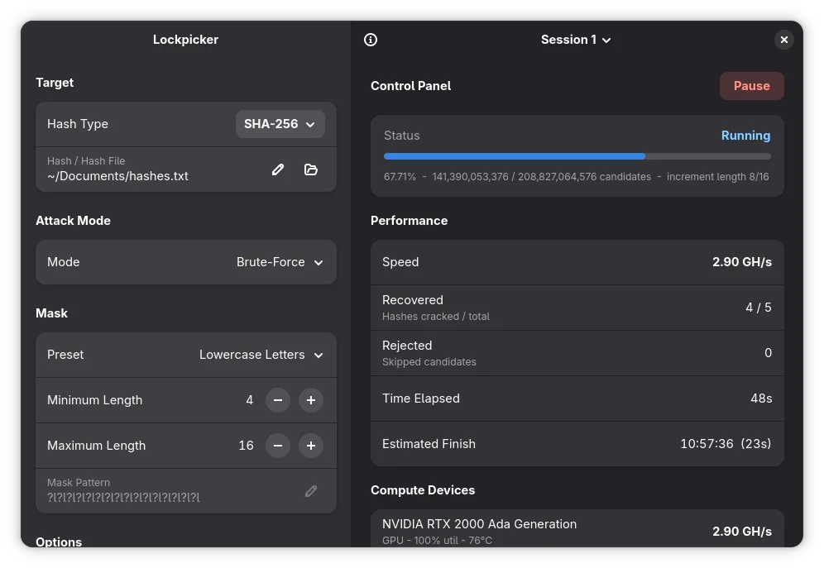Screen dimensions: 824x568
Task: Click the blue progress bar
Action: point(577,156)
